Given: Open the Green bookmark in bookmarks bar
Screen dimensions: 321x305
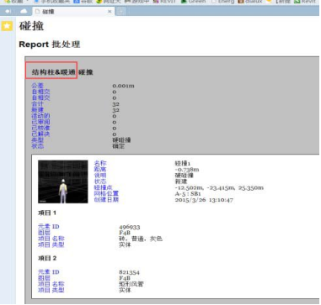Looking at the screenshot, I should pos(194,2).
